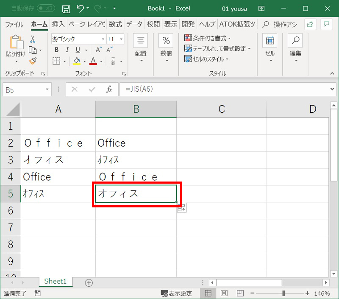This screenshot has height=299, width=339.
Task: Open the データ tab
Action: (134, 24)
